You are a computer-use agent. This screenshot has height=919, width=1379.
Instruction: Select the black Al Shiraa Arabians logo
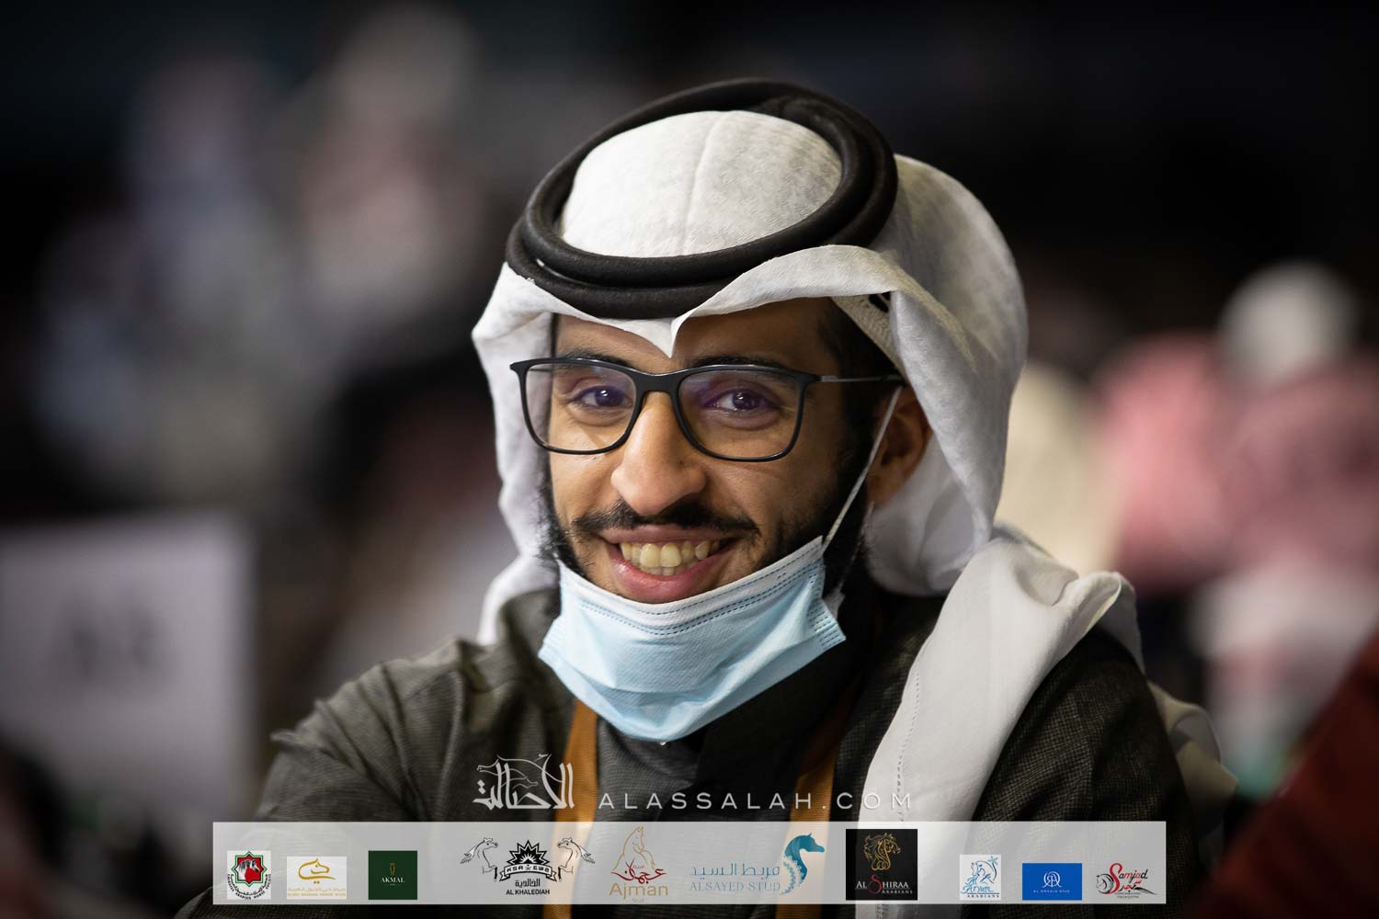point(881,865)
